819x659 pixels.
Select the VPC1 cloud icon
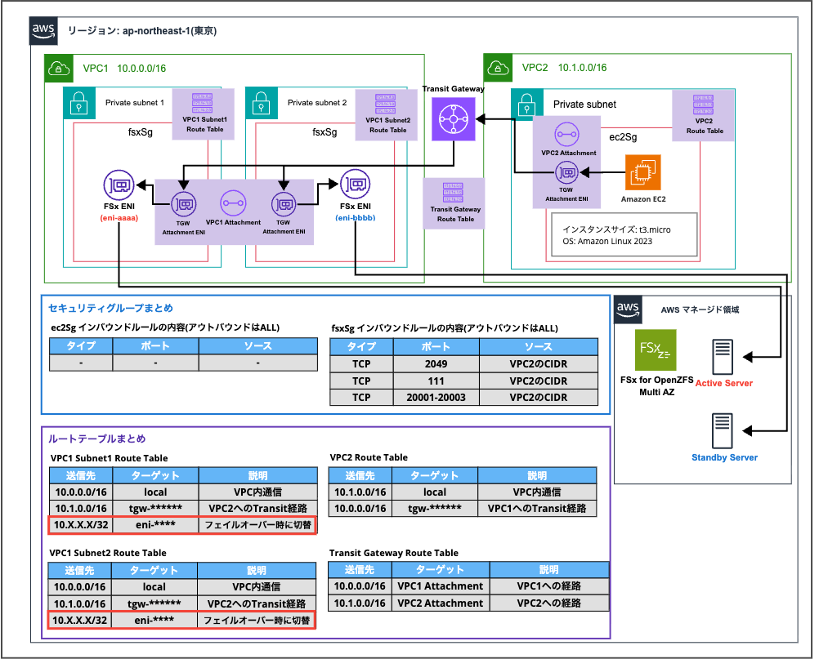tap(57, 69)
